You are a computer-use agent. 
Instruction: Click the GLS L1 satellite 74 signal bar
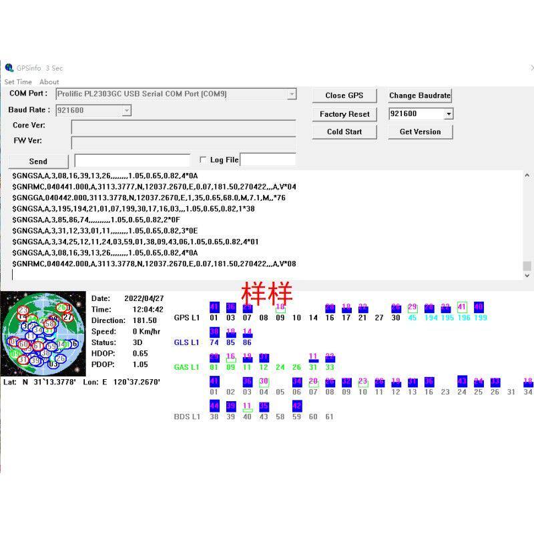point(214,332)
